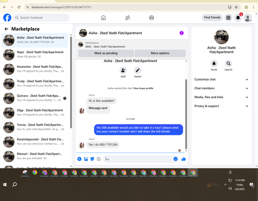Open the volume tray icon

[230, 189]
